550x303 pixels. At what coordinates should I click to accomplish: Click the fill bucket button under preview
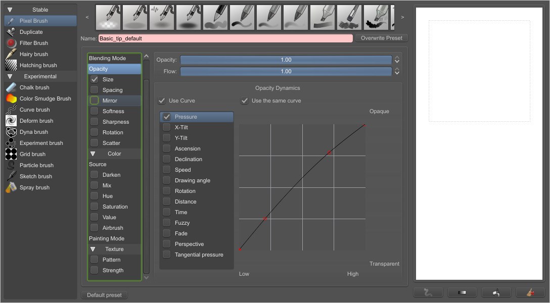point(495,292)
